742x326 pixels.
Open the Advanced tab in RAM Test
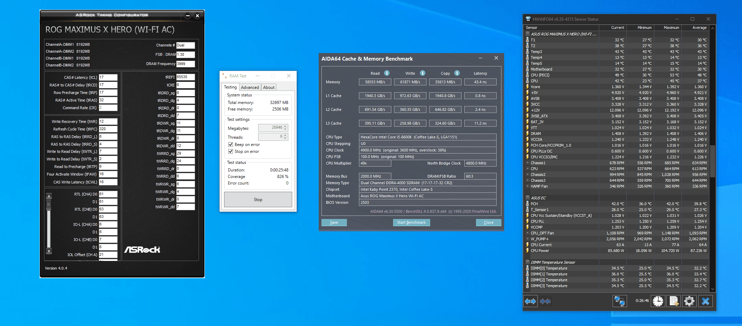click(250, 87)
